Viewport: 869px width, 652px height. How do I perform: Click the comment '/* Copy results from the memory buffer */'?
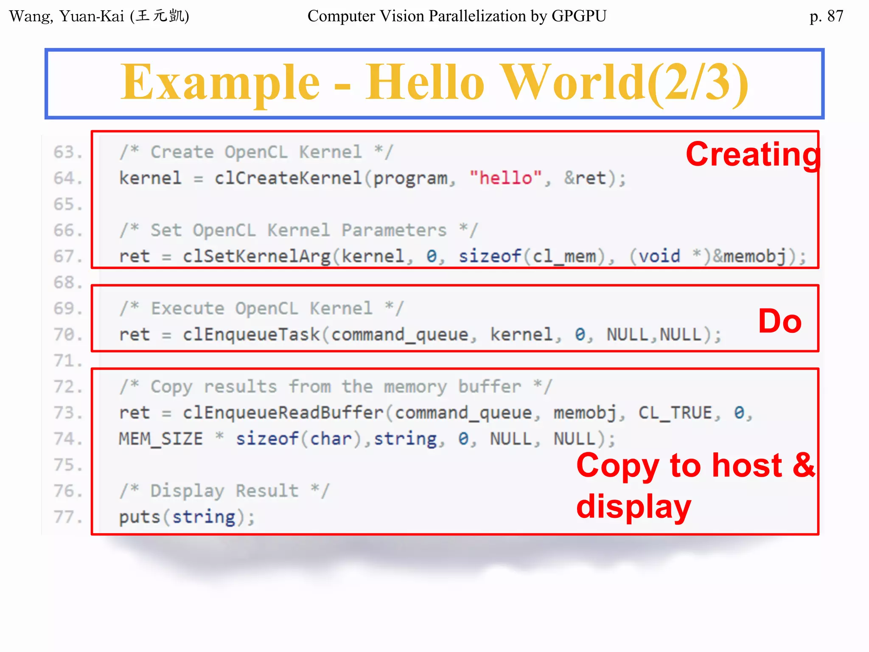coord(336,387)
